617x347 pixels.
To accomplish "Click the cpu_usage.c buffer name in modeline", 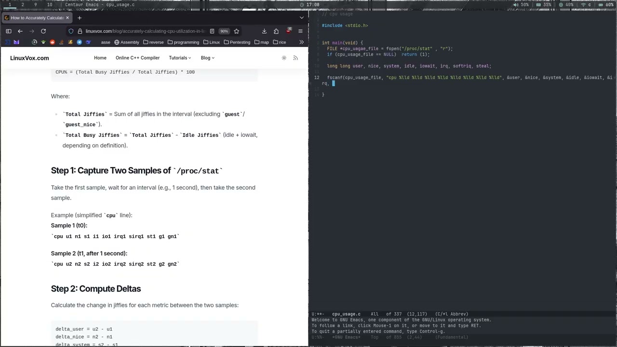I will point(346,314).
